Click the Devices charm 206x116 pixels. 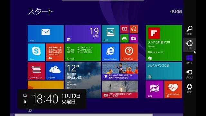click(189, 74)
